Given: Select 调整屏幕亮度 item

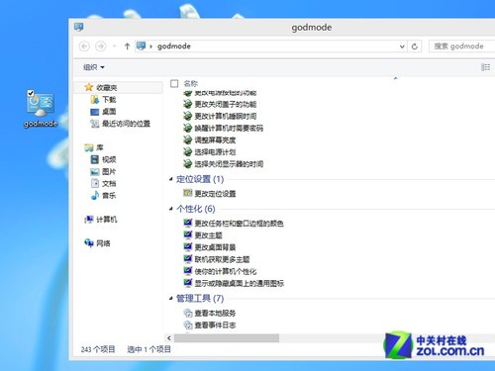Looking at the screenshot, I should tap(215, 140).
